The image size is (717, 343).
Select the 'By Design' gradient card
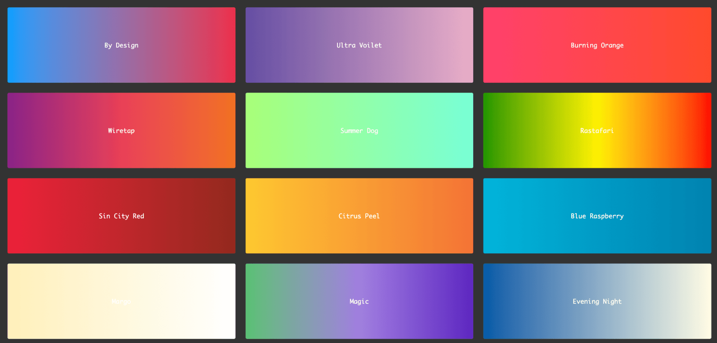click(121, 45)
